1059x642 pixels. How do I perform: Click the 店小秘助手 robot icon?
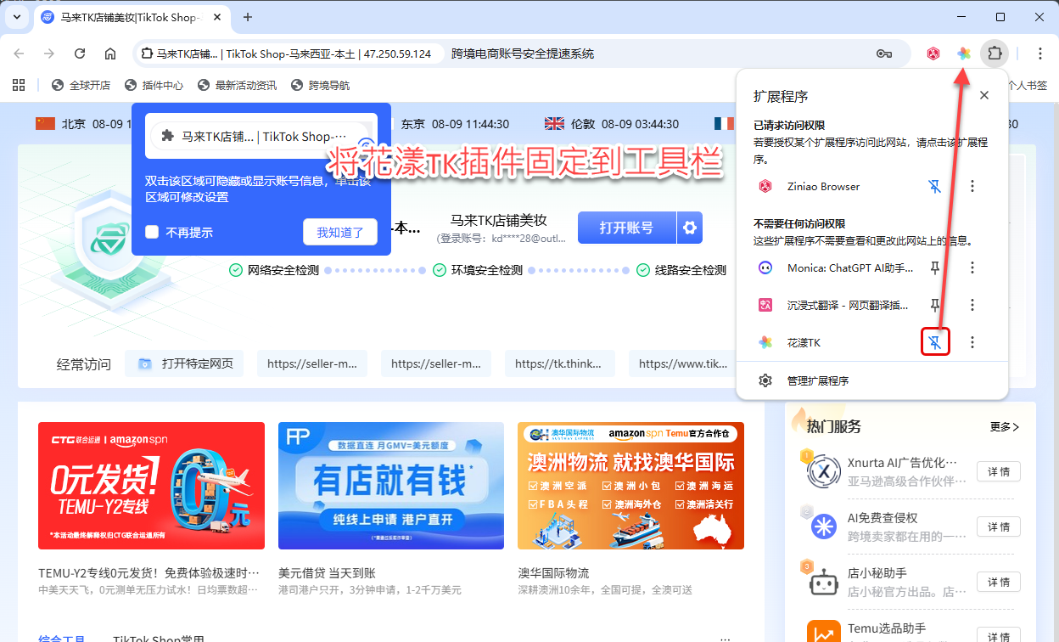tap(822, 583)
